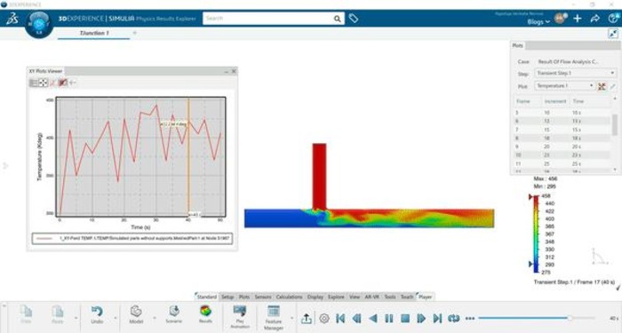Open the Feature Manager

pos(274,318)
